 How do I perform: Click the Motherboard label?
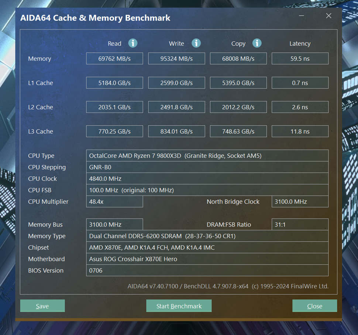pyautogui.click(x=47, y=259)
